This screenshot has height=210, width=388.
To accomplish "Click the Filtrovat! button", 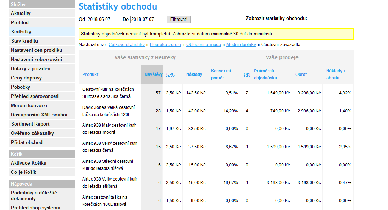I will (178, 20).
